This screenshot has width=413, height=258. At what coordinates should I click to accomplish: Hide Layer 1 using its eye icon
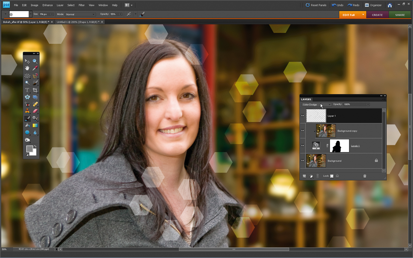pos(303,116)
